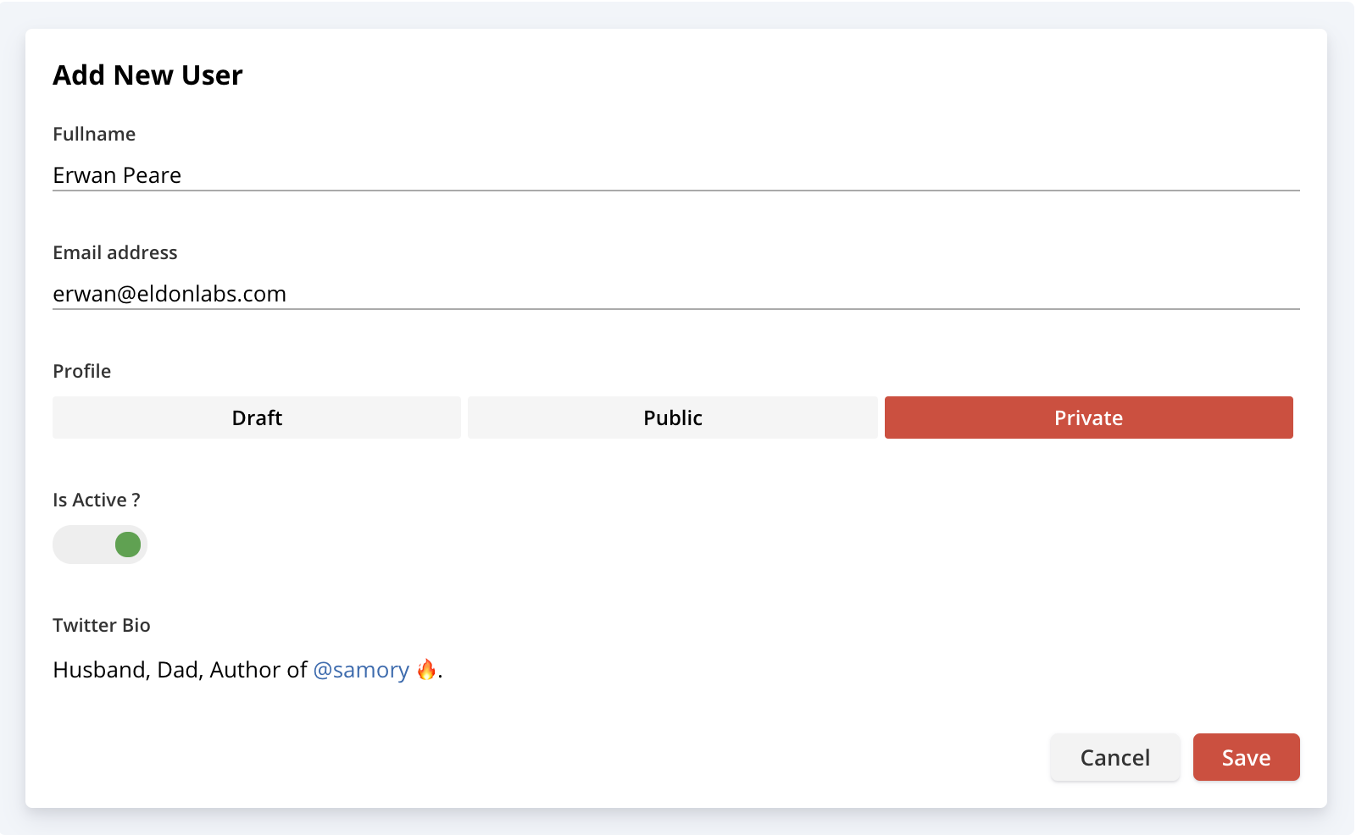Image resolution: width=1356 pixels, height=835 pixels.
Task: Click the Profile label
Action: pos(82,371)
